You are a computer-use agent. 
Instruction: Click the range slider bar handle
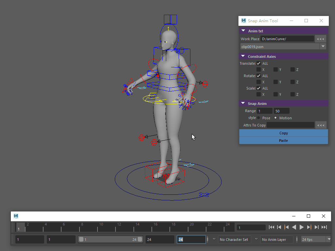(110, 240)
